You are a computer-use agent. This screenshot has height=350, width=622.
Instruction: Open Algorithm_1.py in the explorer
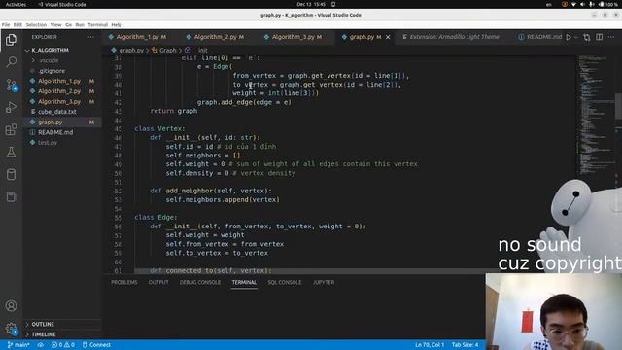[59, 81]
